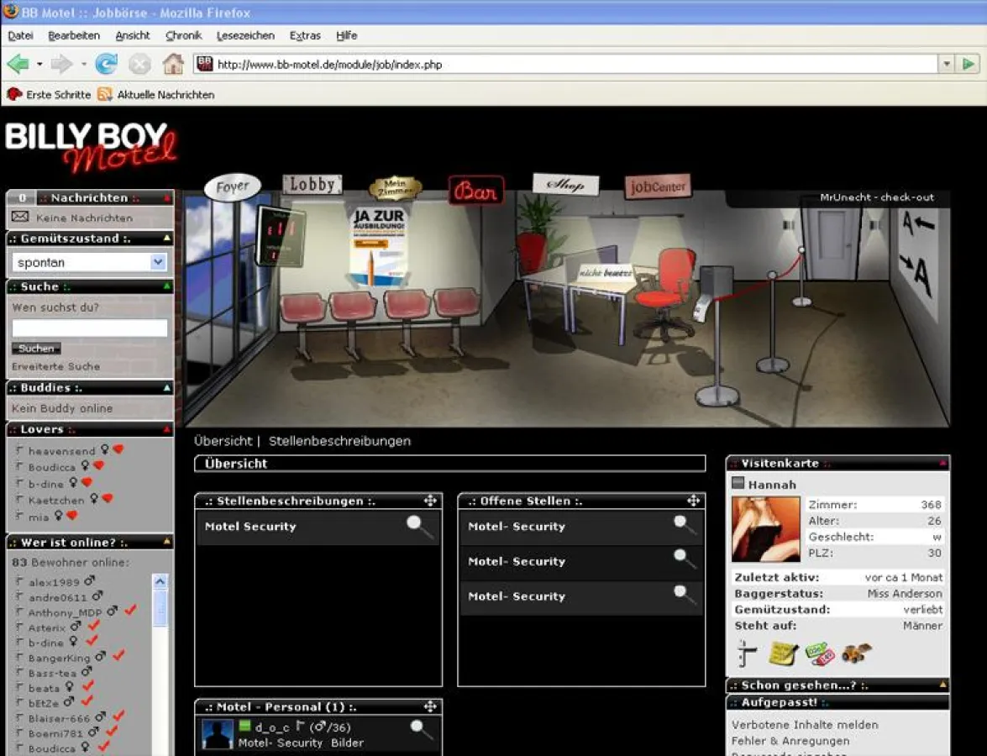987x756 pixels.
Task: Open magnifier for d_o_c personnel entry
Action: (x=421, y=729)
